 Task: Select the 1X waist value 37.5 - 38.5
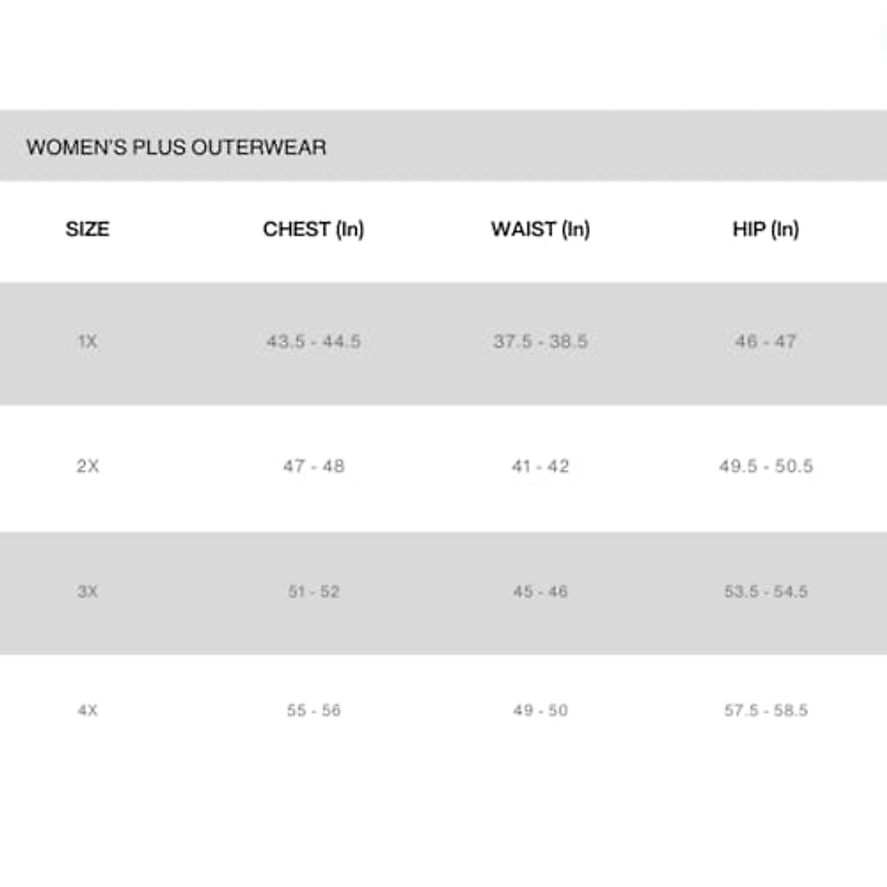(x=540, y=341)
